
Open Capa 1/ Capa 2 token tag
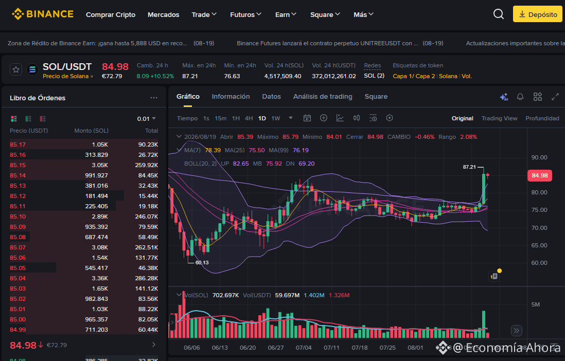click(x=414, y=76)
